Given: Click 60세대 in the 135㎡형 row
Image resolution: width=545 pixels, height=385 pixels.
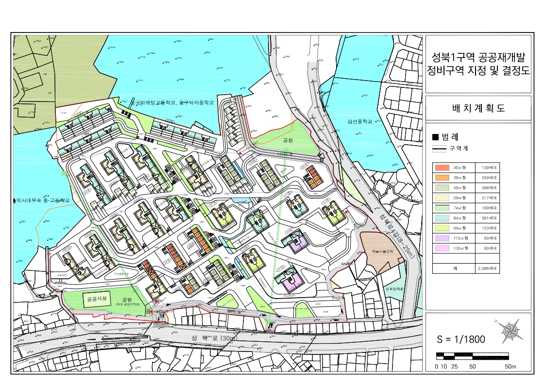Looking at the screenshot, I should (x=487, y=249).
